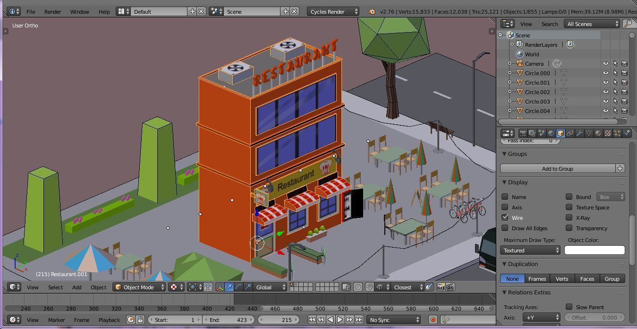The image size is (637, 329).
Task: Open the Scene properties tab
Action: [x=542, y=133]
